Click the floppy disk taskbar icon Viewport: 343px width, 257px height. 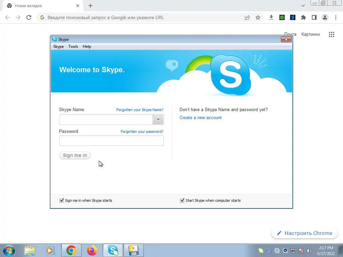[x=134, y=250]
